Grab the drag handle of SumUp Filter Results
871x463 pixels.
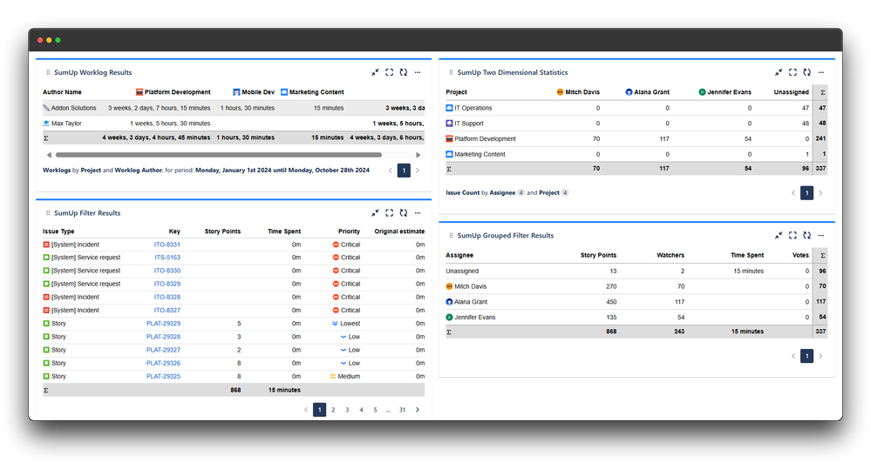[48, 213]
